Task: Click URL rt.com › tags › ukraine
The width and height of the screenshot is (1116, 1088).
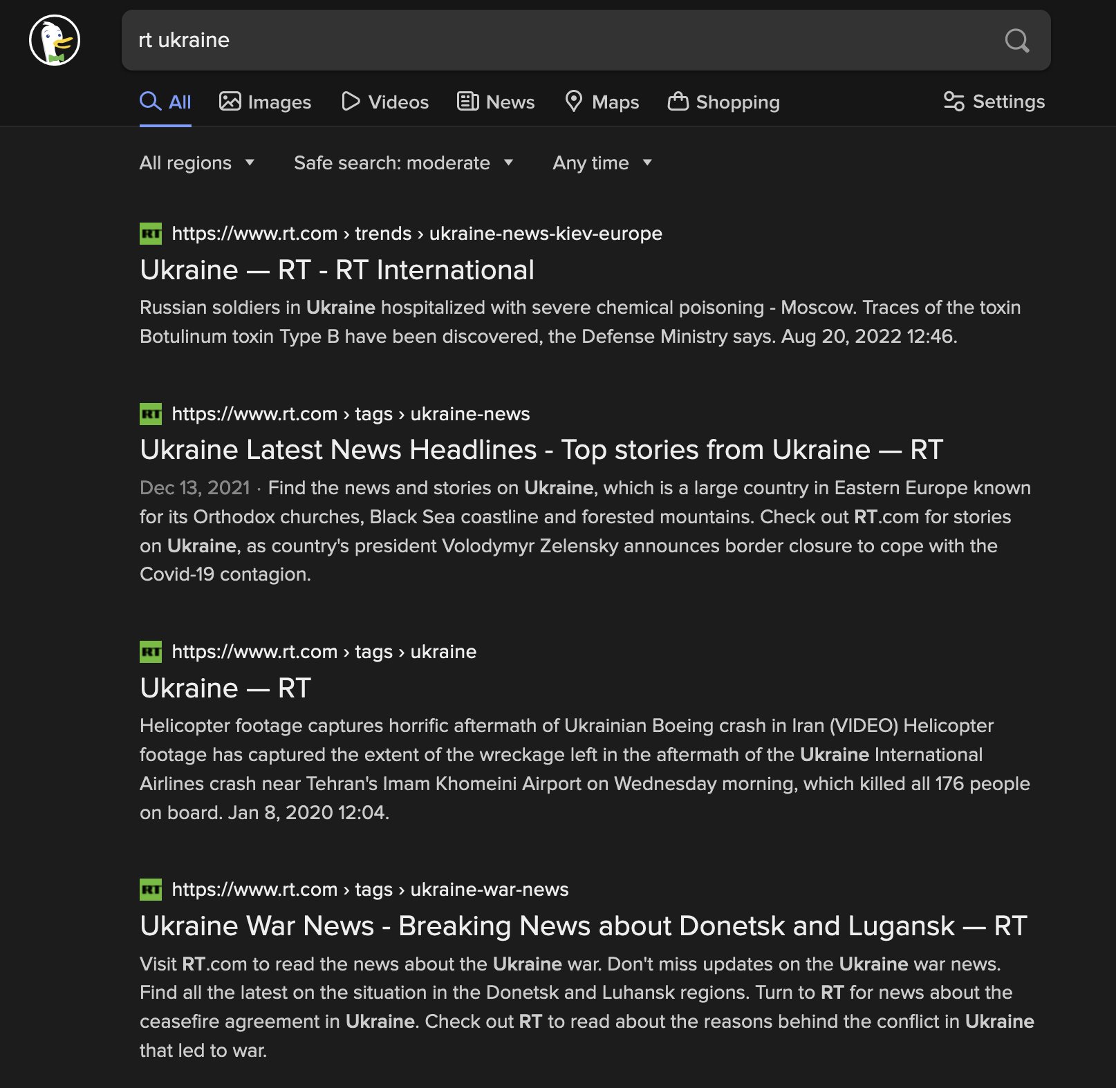Action: click(x=324, y=652)
